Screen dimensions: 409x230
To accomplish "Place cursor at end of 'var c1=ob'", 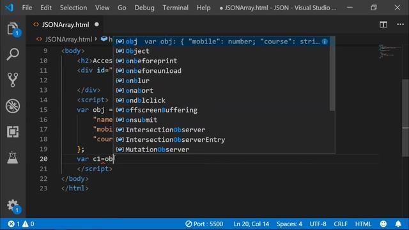I will [x=113, y=159].
